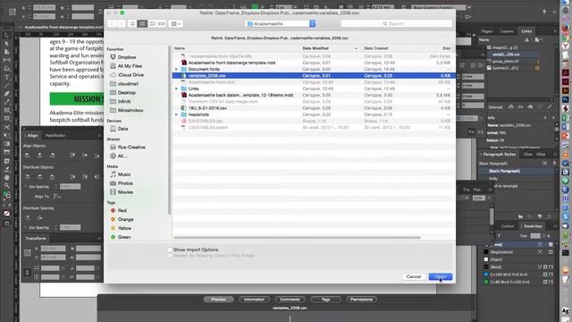572x322 pixels.
Task: Enable Use Spacing under Distribute Spacing
Action: tap(26, 227)
